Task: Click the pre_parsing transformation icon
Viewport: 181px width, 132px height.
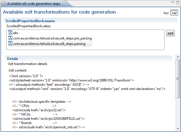Action: tap(10, 38)
